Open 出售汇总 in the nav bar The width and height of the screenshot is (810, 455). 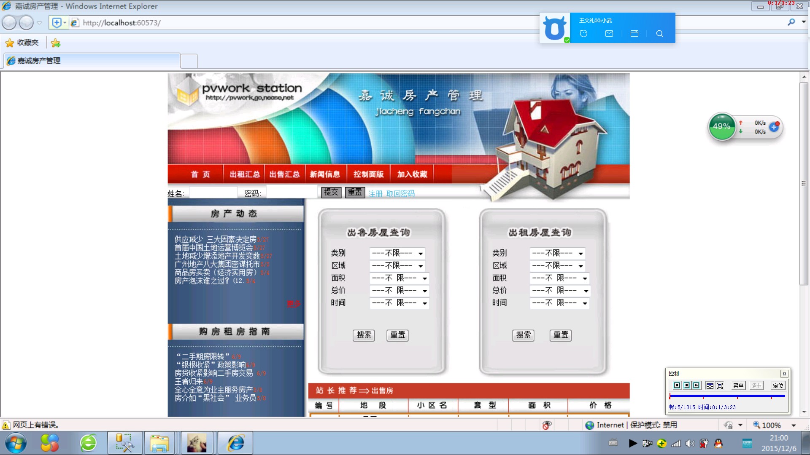[284, 174]
